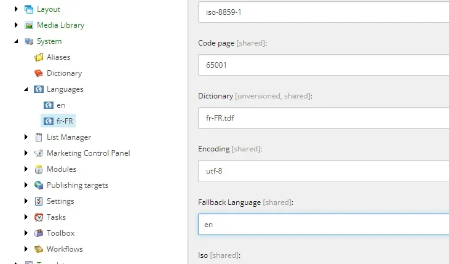Expand the Modules node
This screenshot has height=264, width=449.
pyautogui.click(x=26, y=169)
